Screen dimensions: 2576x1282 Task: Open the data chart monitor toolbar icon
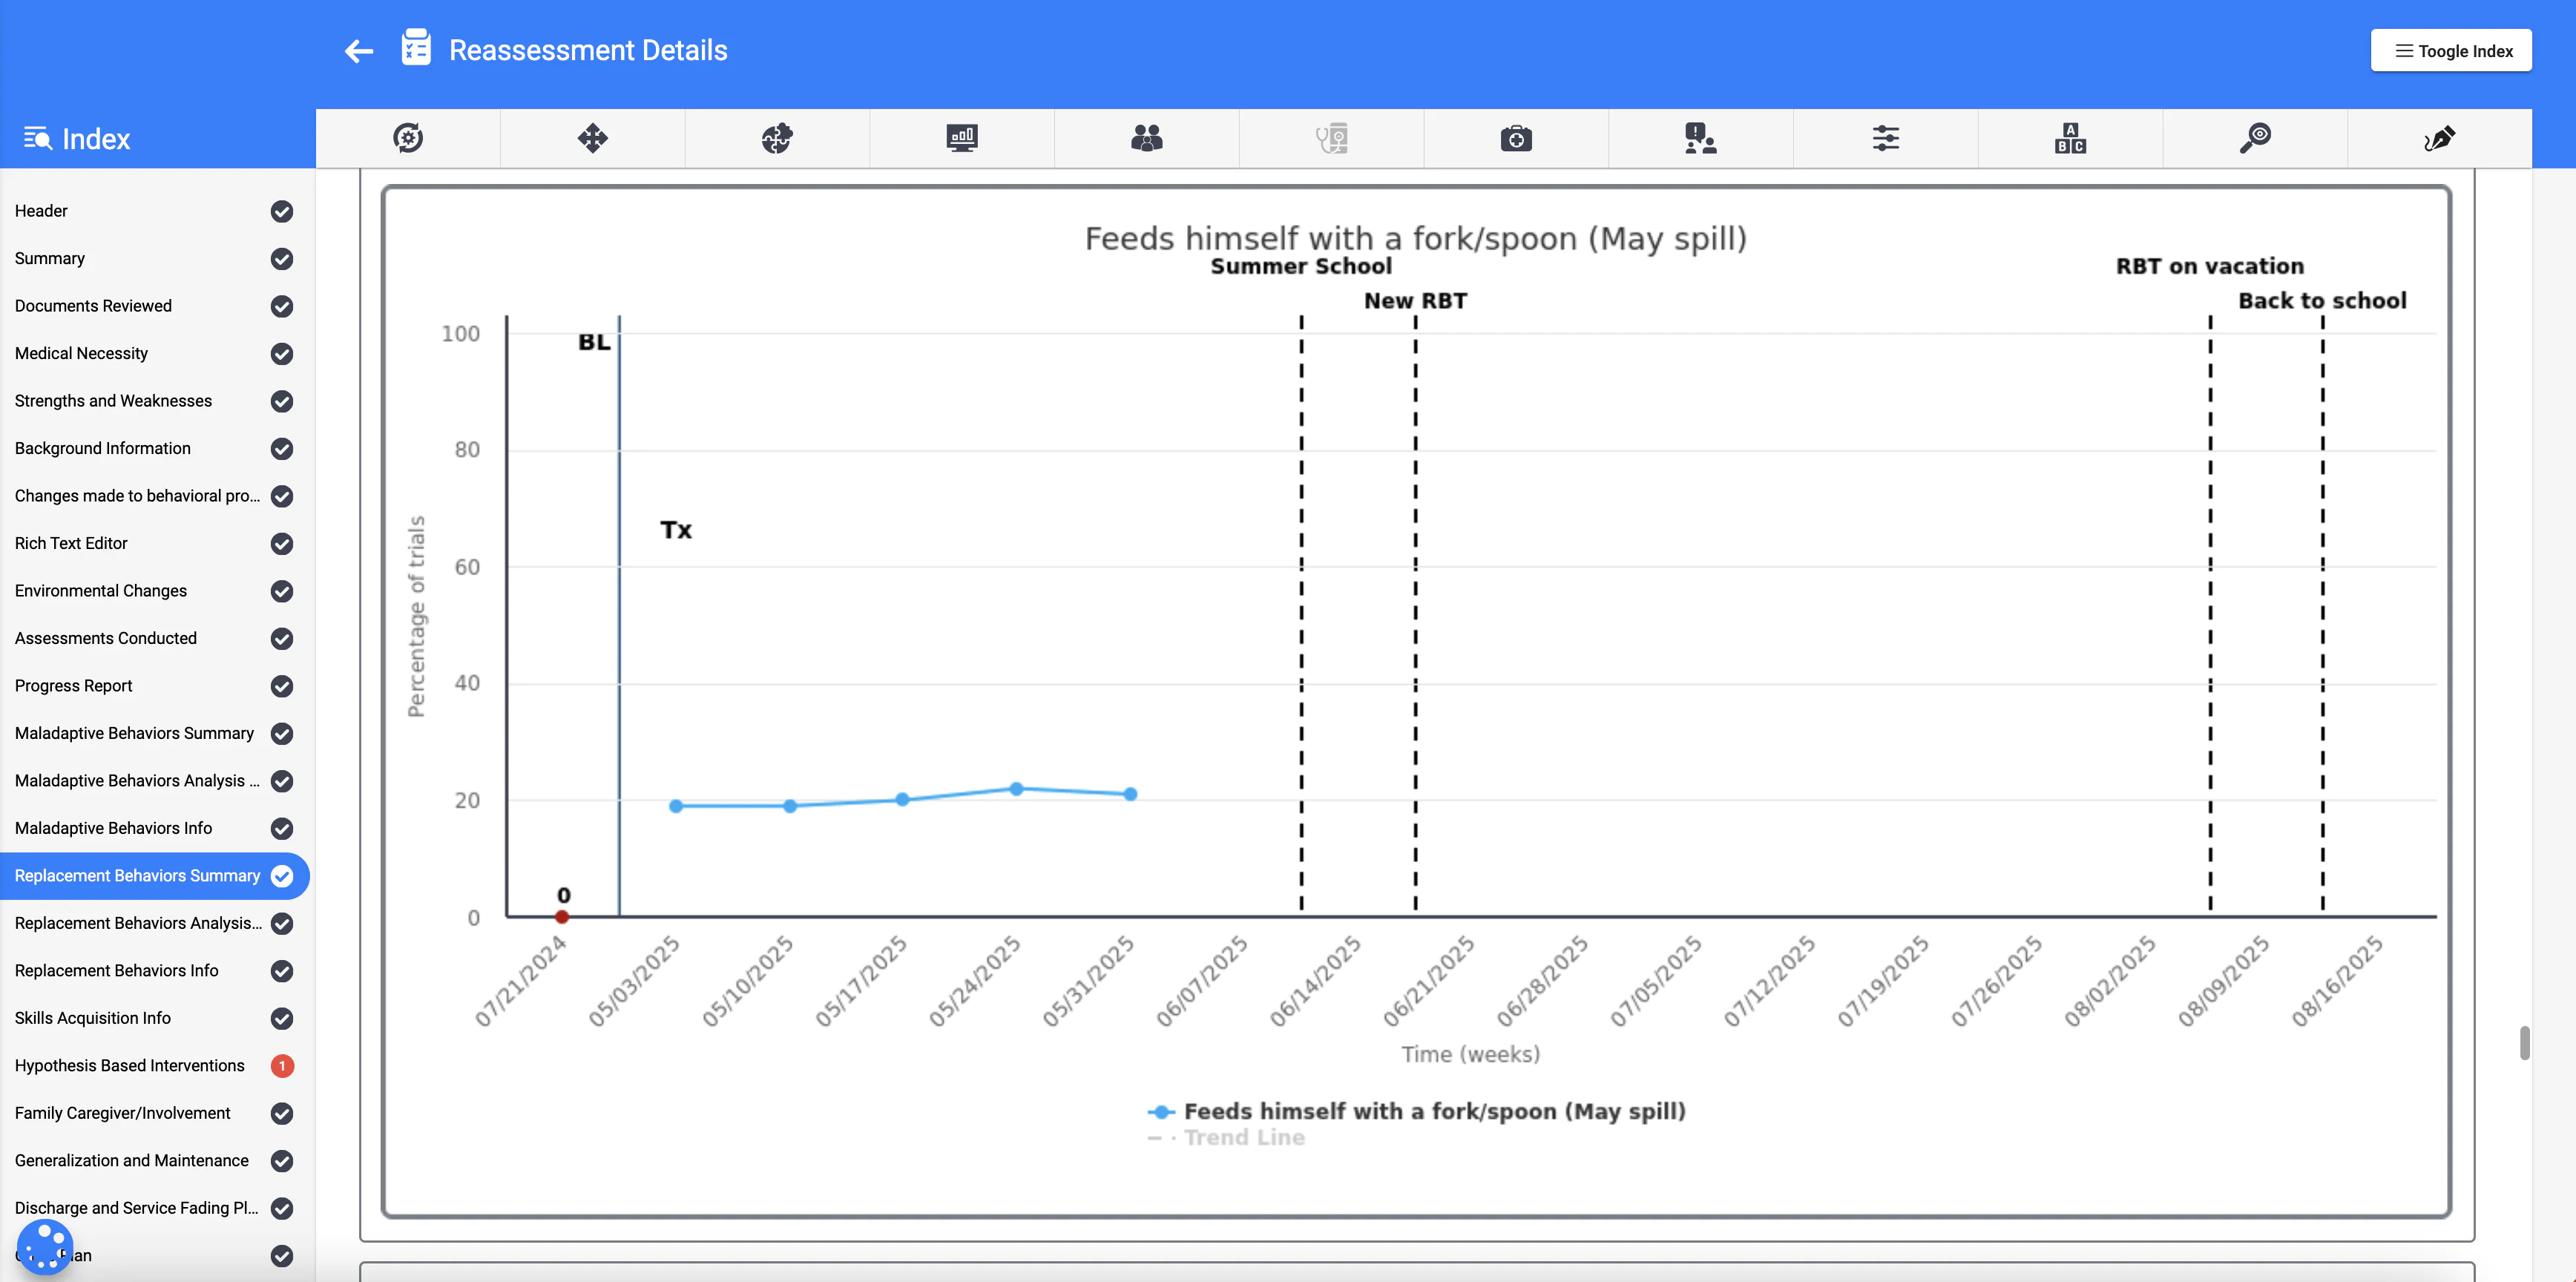pyautogui.click(x=962, y=138)
